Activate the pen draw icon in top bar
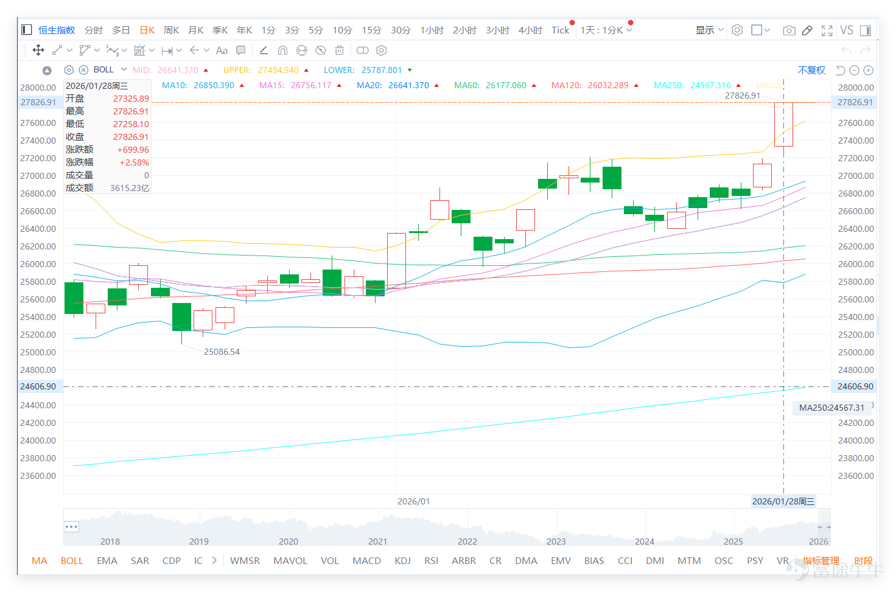This screenshot has width=896, height=592. pyautogui.click(x=807, y=30)
